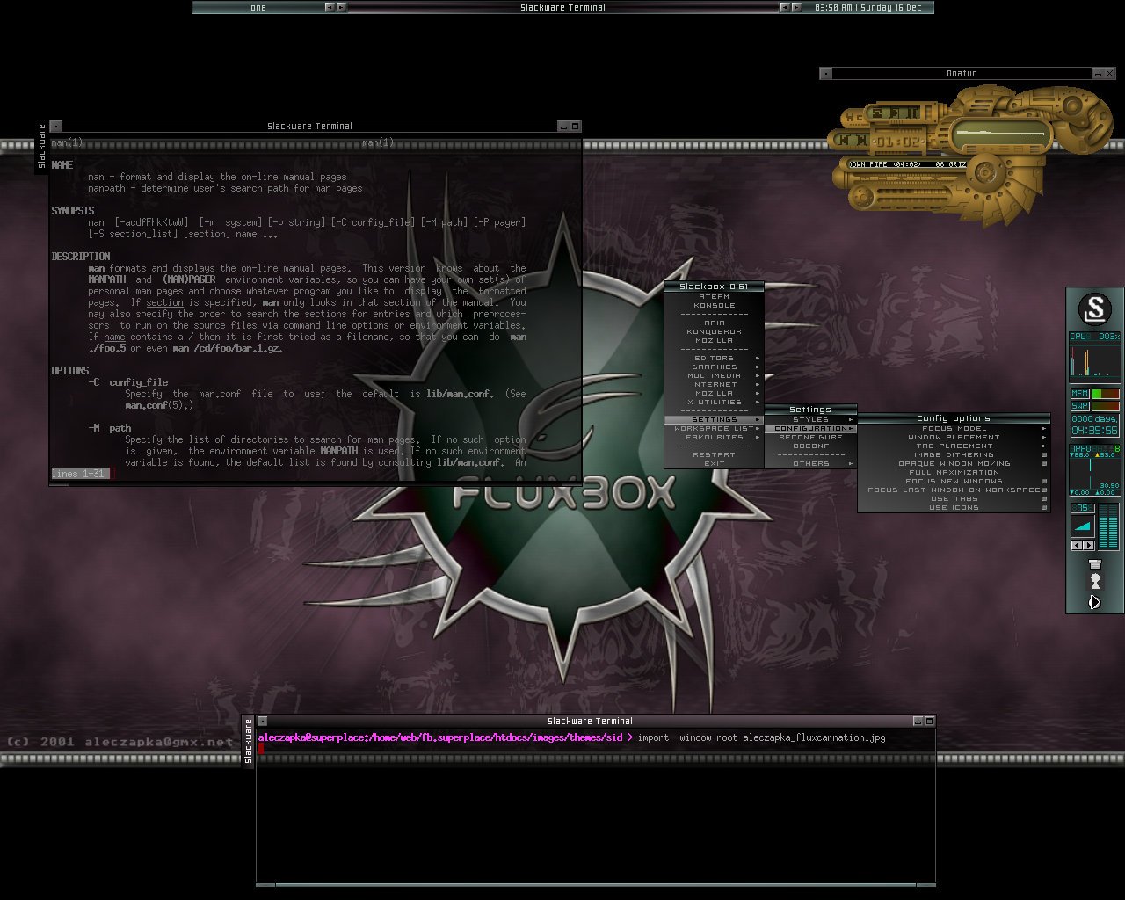Click the Noatun window menu button

826,73
